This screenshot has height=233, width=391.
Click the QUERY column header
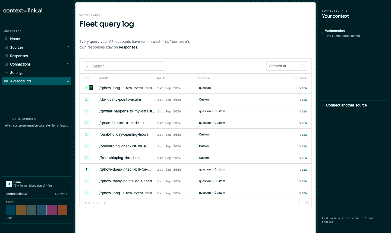(104, 78)
